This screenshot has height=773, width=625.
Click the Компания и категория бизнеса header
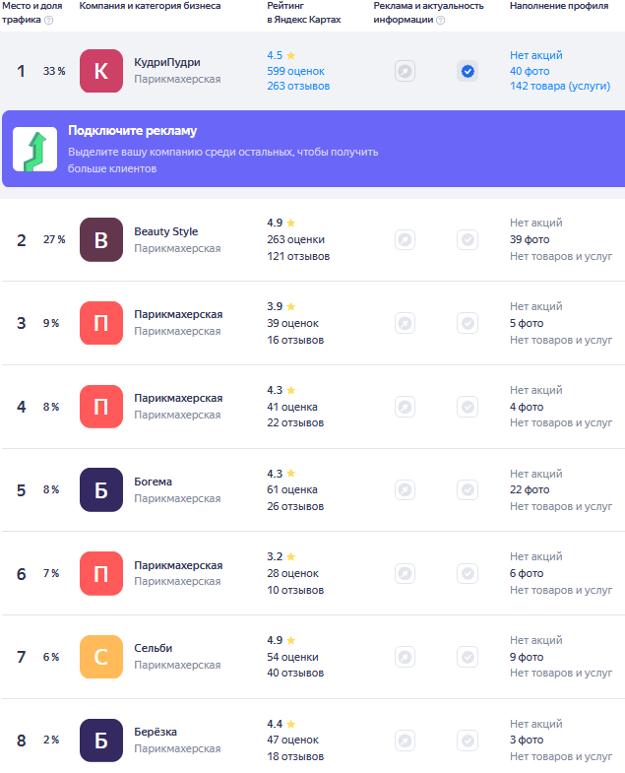150,6
